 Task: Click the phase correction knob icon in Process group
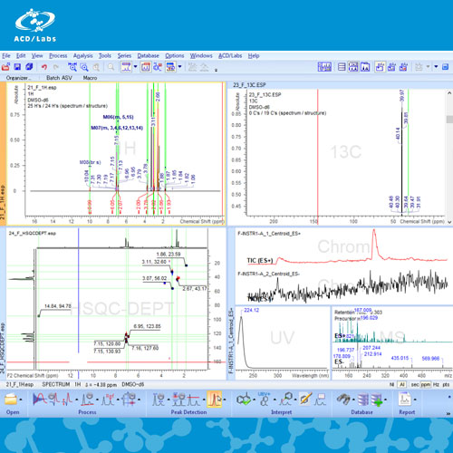(54, 400)
